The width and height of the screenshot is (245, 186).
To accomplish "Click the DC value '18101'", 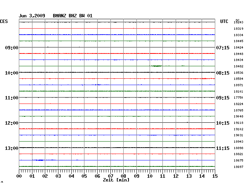I will click(239, 91).
